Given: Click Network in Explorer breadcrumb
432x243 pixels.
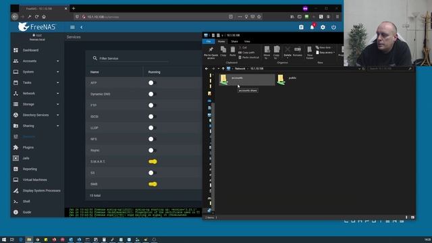Looking at the screenshot, I should point(240,69).
